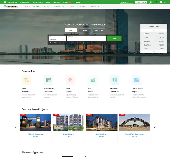Select Plots in the secondary navigation
Screen dimensions: 170x157
point(46,7)
